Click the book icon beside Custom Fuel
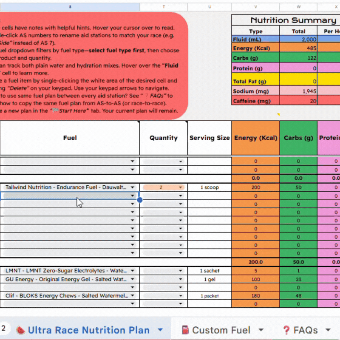The image size is (340, 340). coord(185,330)
